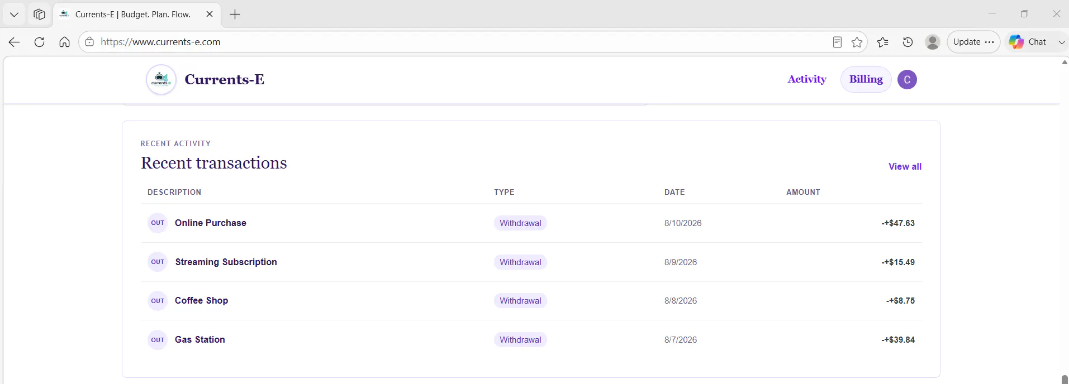Expand the tab search dropdown arrow

click(14, 15)
